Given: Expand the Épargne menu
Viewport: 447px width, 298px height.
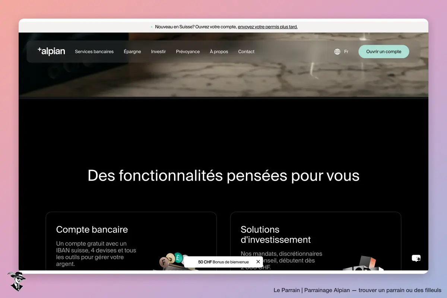Looking at the screenshot, I should 132,52.
